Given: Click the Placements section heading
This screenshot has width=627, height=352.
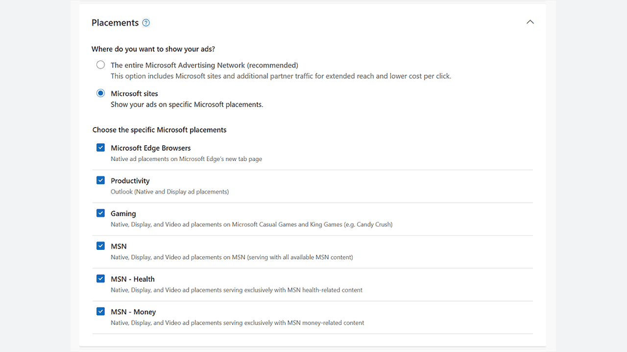Looking at the screenshot, I should (x=115, y=23).
